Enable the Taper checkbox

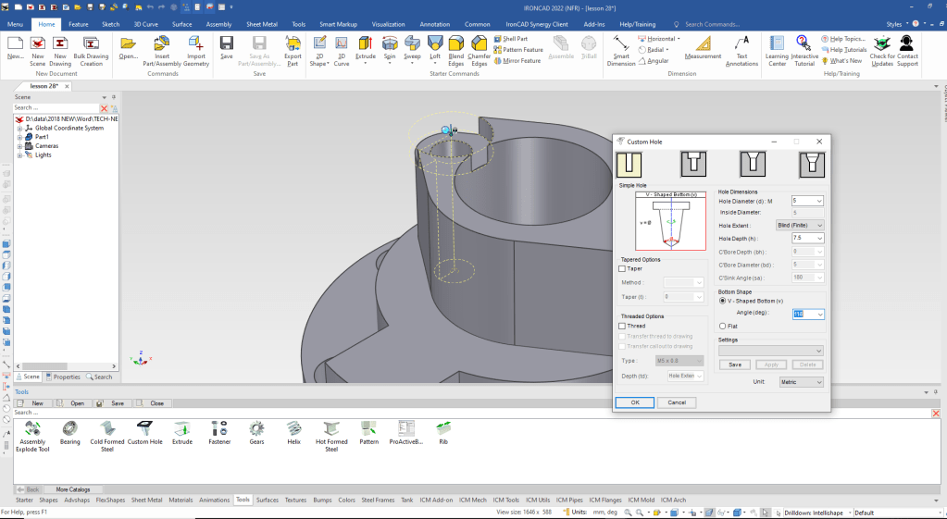(623, 268)
